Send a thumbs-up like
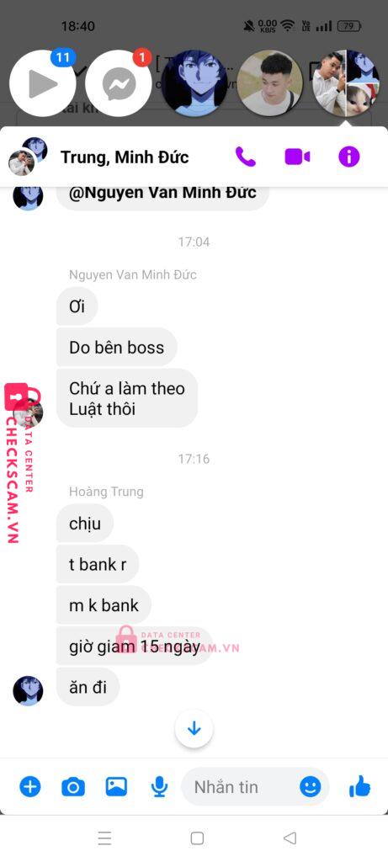 [x=360, y=787]
